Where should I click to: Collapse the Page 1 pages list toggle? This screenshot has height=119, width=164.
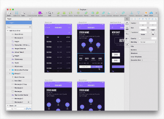coord(30,27)
